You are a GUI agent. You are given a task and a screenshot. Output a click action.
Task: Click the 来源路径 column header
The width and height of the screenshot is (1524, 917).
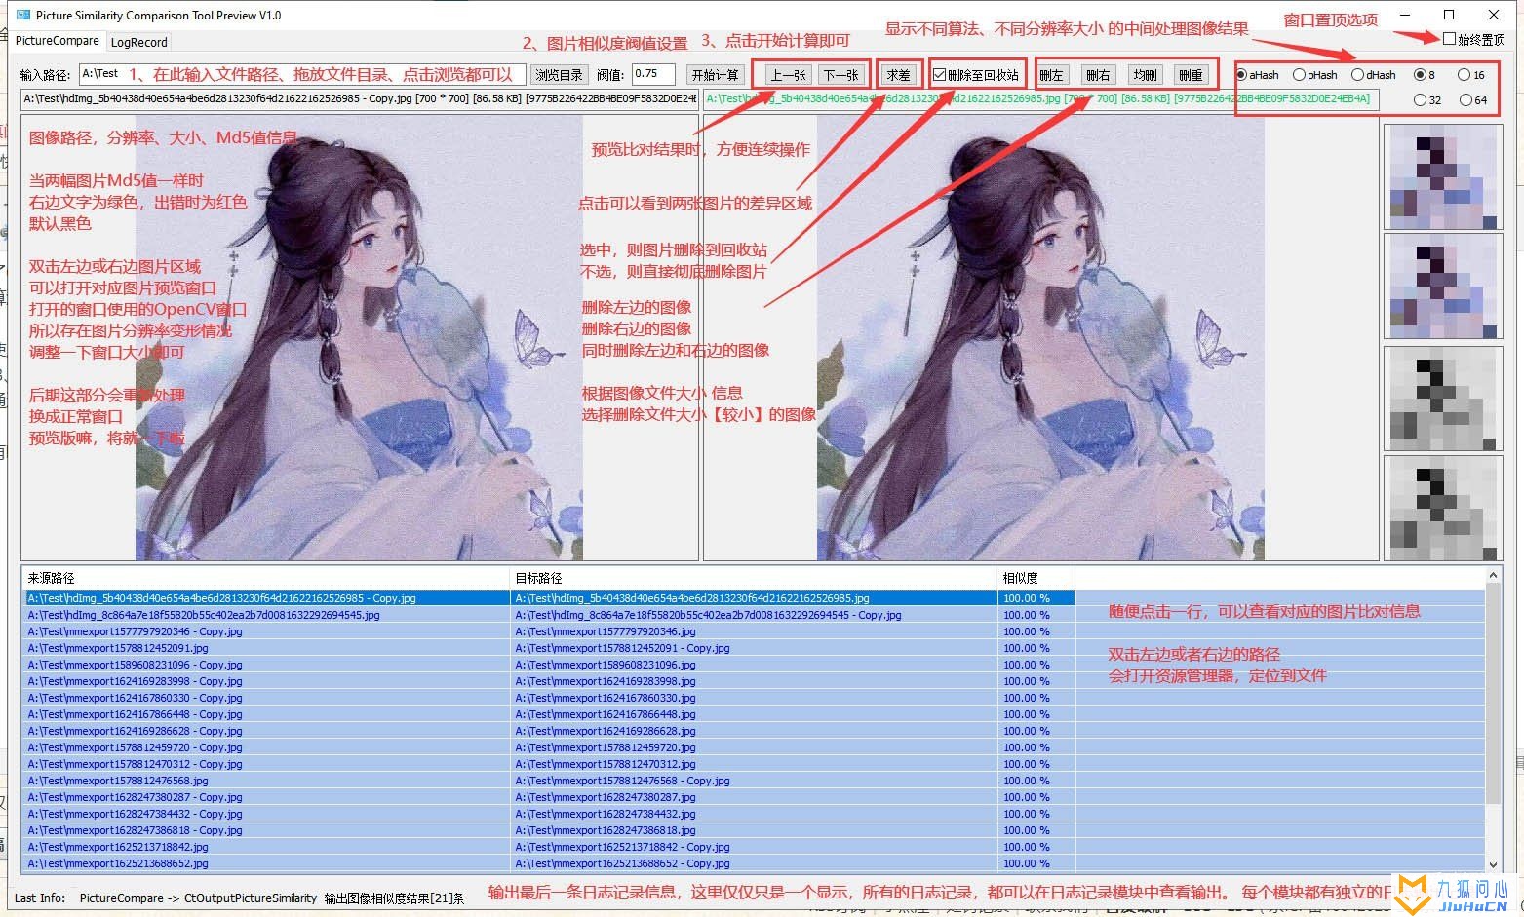(266, 578)
